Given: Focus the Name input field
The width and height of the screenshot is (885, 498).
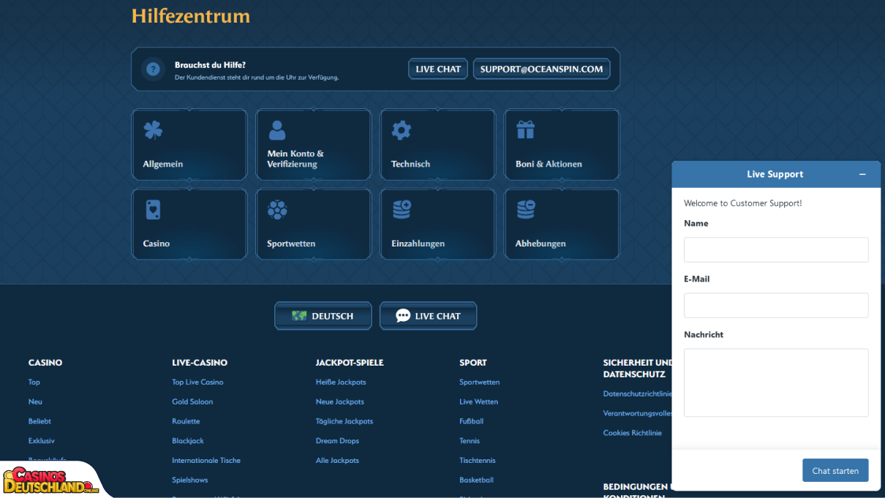Looking at the screenshot, I should click(x=776, y=249).
